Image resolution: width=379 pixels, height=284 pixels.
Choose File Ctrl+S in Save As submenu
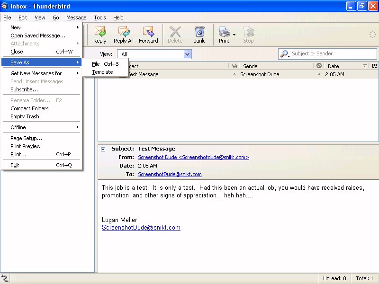point(105,64)
